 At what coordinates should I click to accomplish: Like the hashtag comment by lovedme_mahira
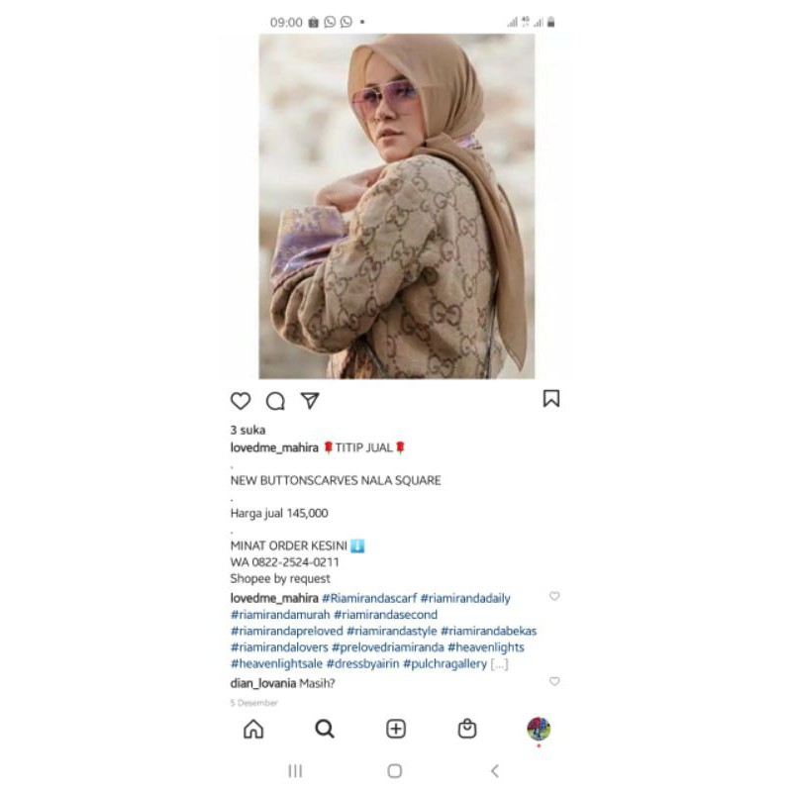(x=554, y=597)
